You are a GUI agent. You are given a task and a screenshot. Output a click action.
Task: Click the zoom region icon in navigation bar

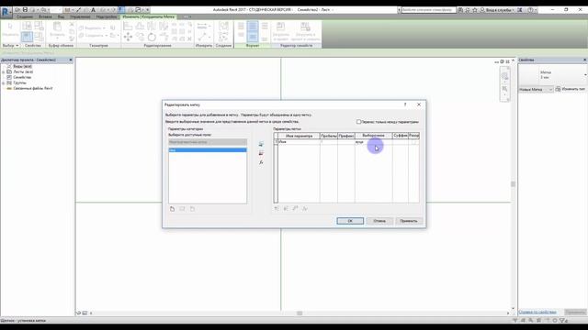pyautogui.click(x=504, y=89)
